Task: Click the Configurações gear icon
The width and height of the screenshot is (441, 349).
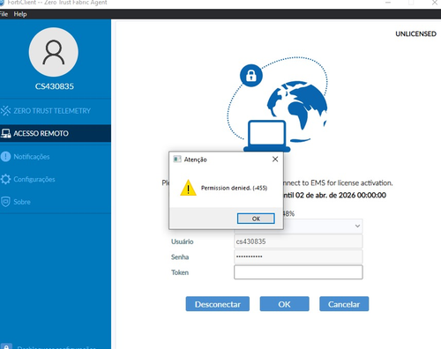Action: [x=5, y=179]
